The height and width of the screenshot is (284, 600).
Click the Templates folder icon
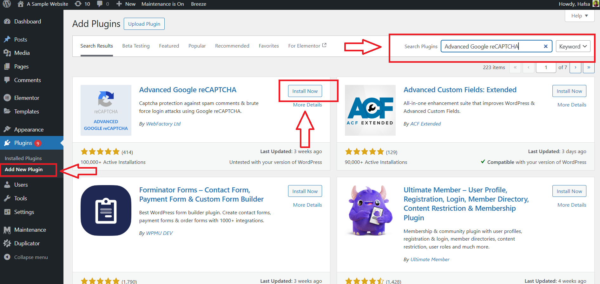pos(7,111)
